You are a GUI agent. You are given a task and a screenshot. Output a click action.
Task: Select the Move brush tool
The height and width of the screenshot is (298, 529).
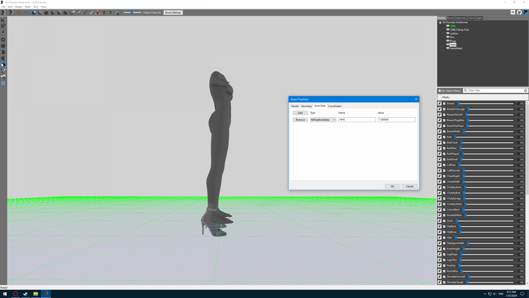[x=59, y=12]
